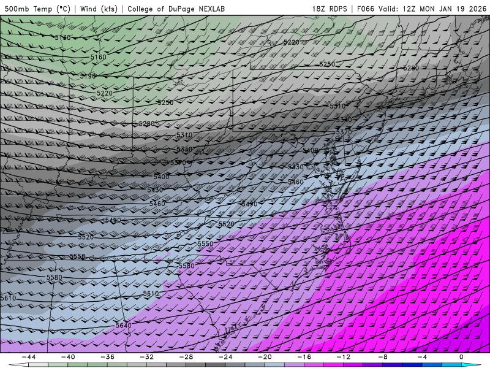Click the -20 temperature scale label
The height and width of the screenshot is (368, 490).
pos(265,357)
